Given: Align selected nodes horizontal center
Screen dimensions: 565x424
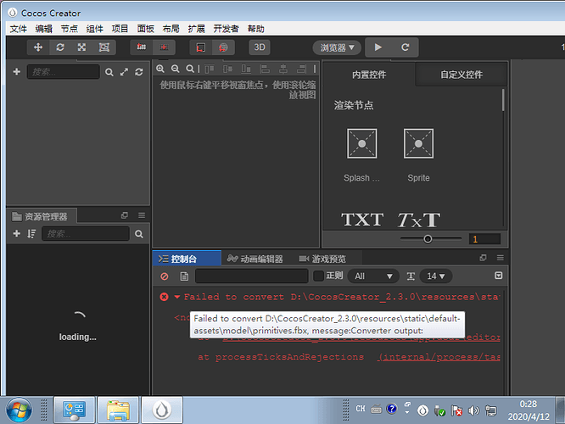Looking at the screenshot, I should point(283,69).
